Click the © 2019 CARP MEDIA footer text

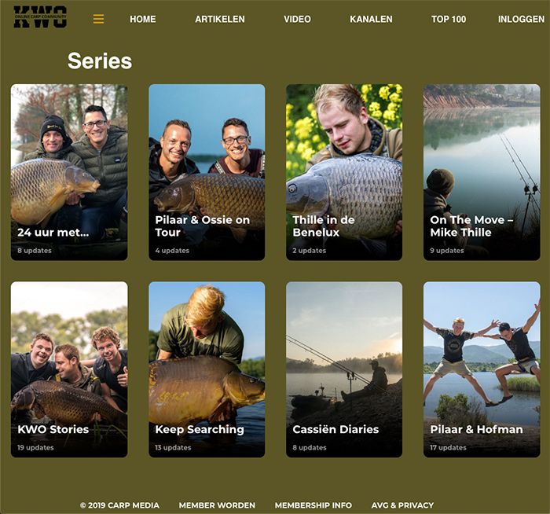coord(119,505)
